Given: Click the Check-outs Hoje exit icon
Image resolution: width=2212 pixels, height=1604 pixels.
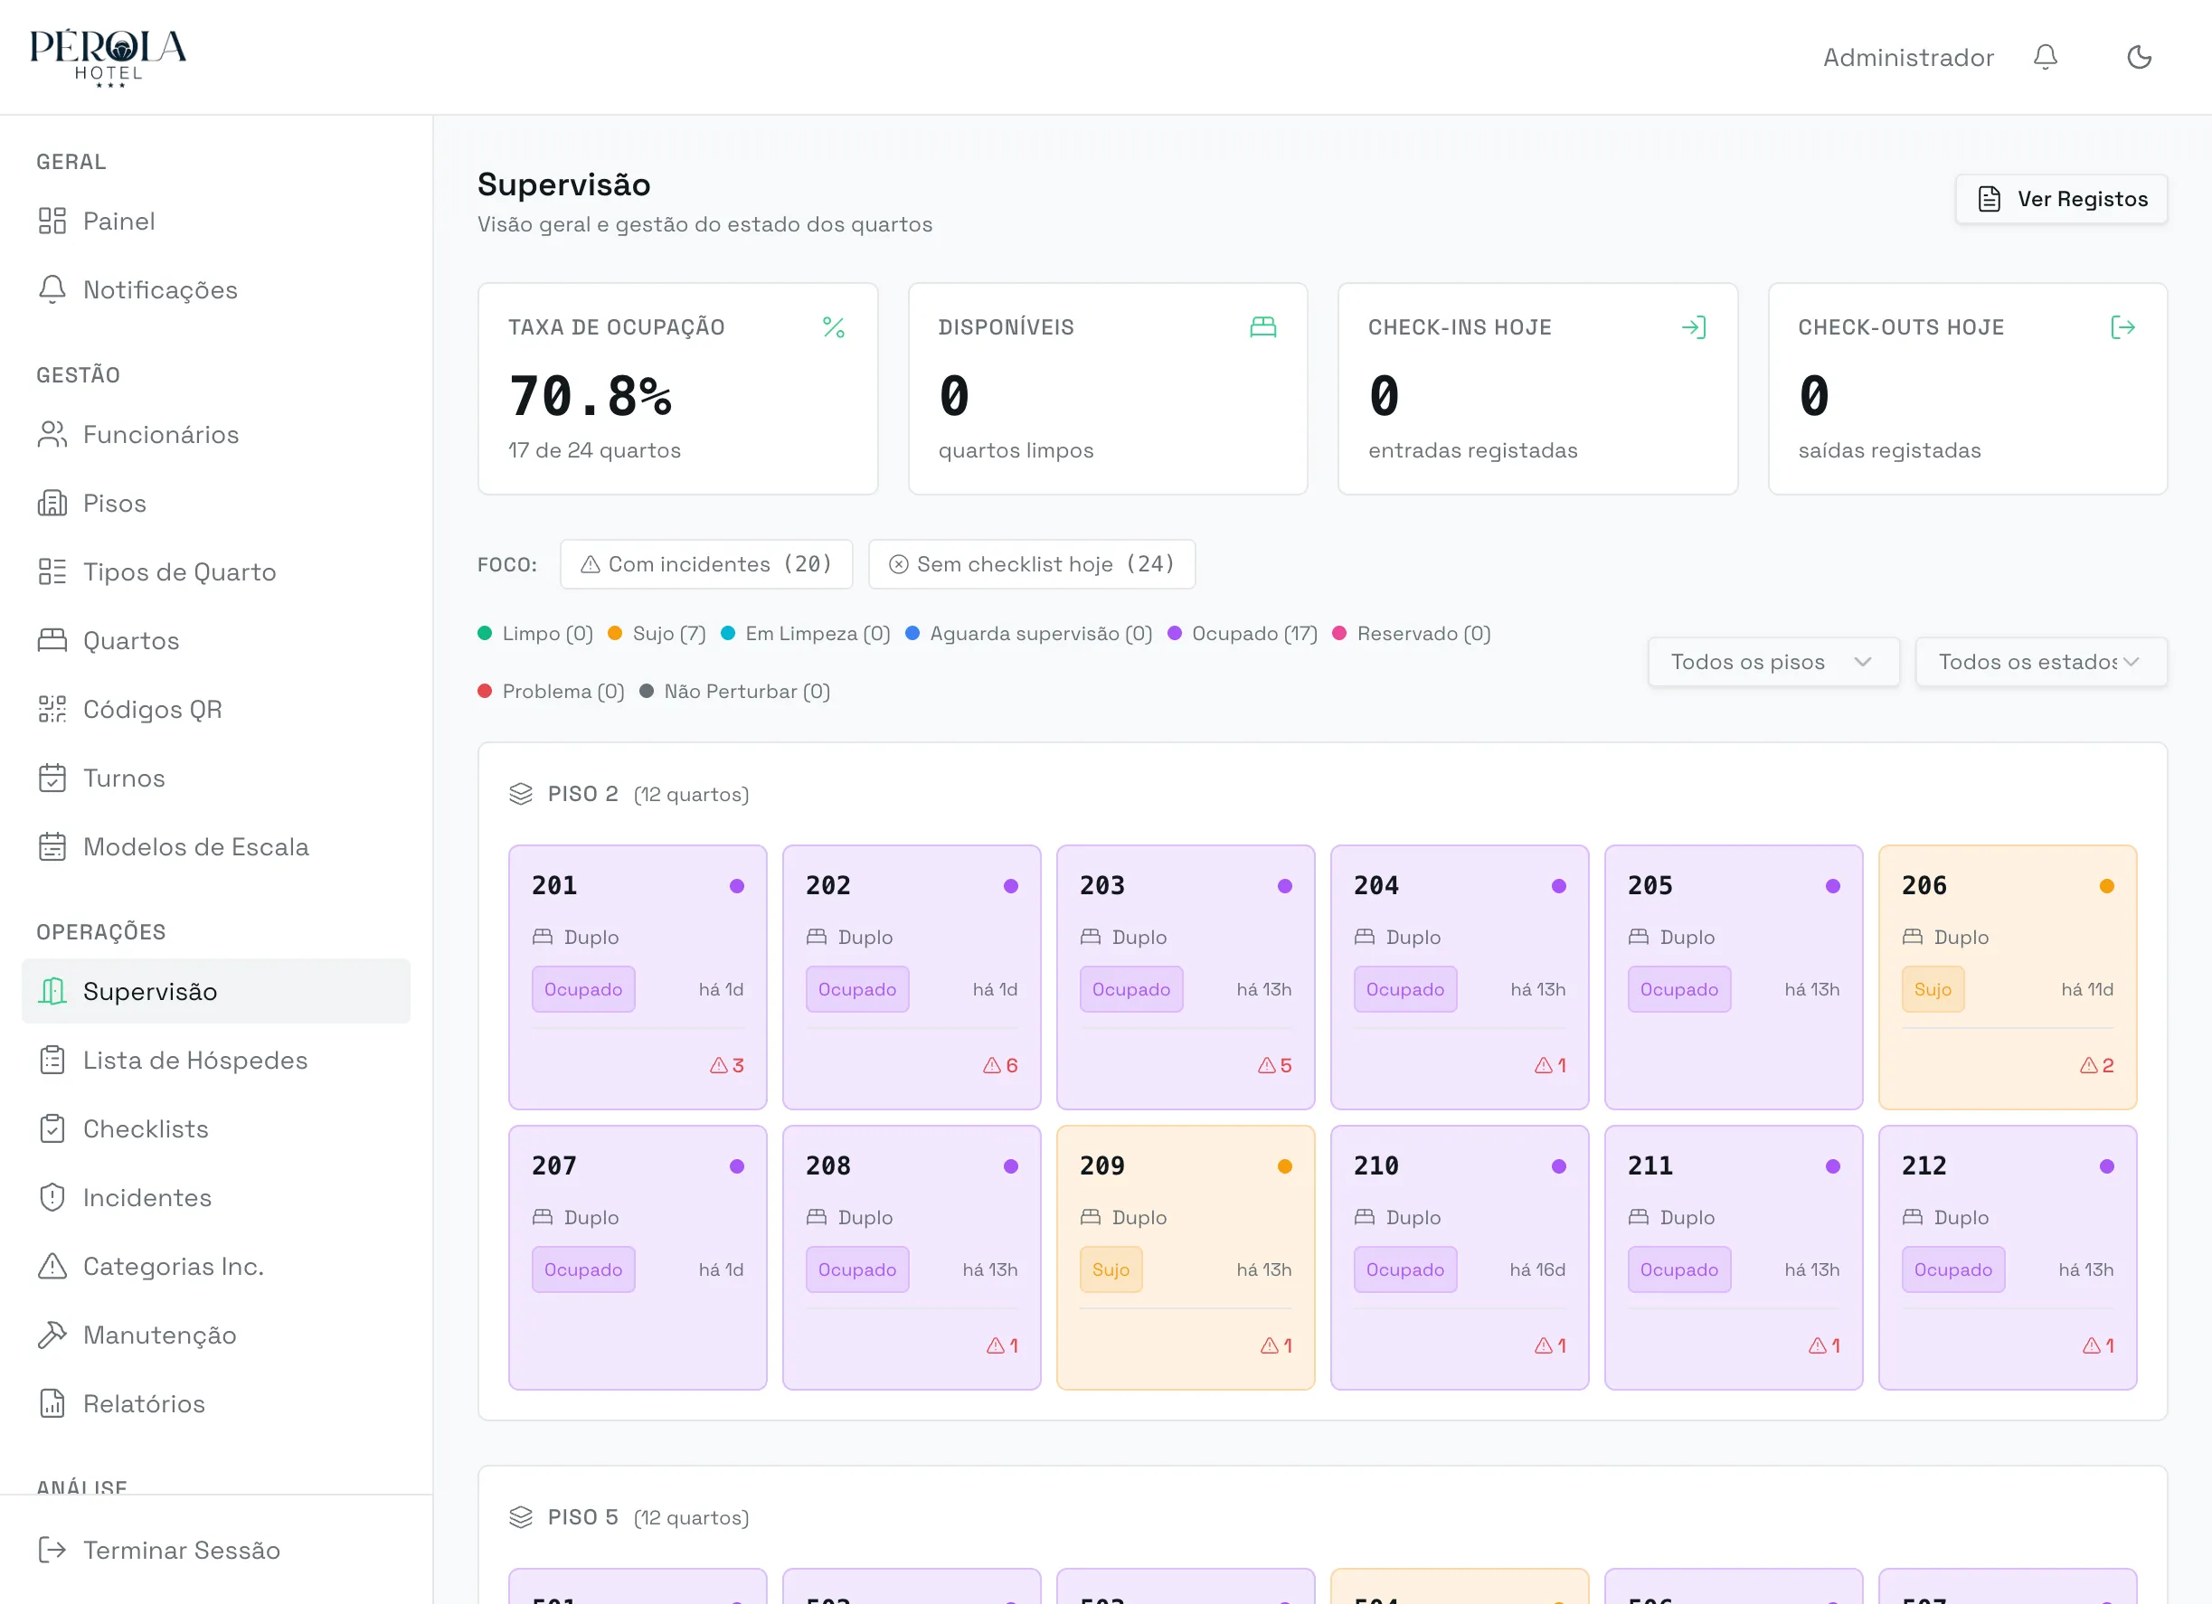Looking at the screenshot, I should [x=2122, y=327].
